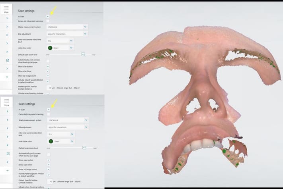Open Shade measurement system dropdown in the top panel

coord(68,27)
